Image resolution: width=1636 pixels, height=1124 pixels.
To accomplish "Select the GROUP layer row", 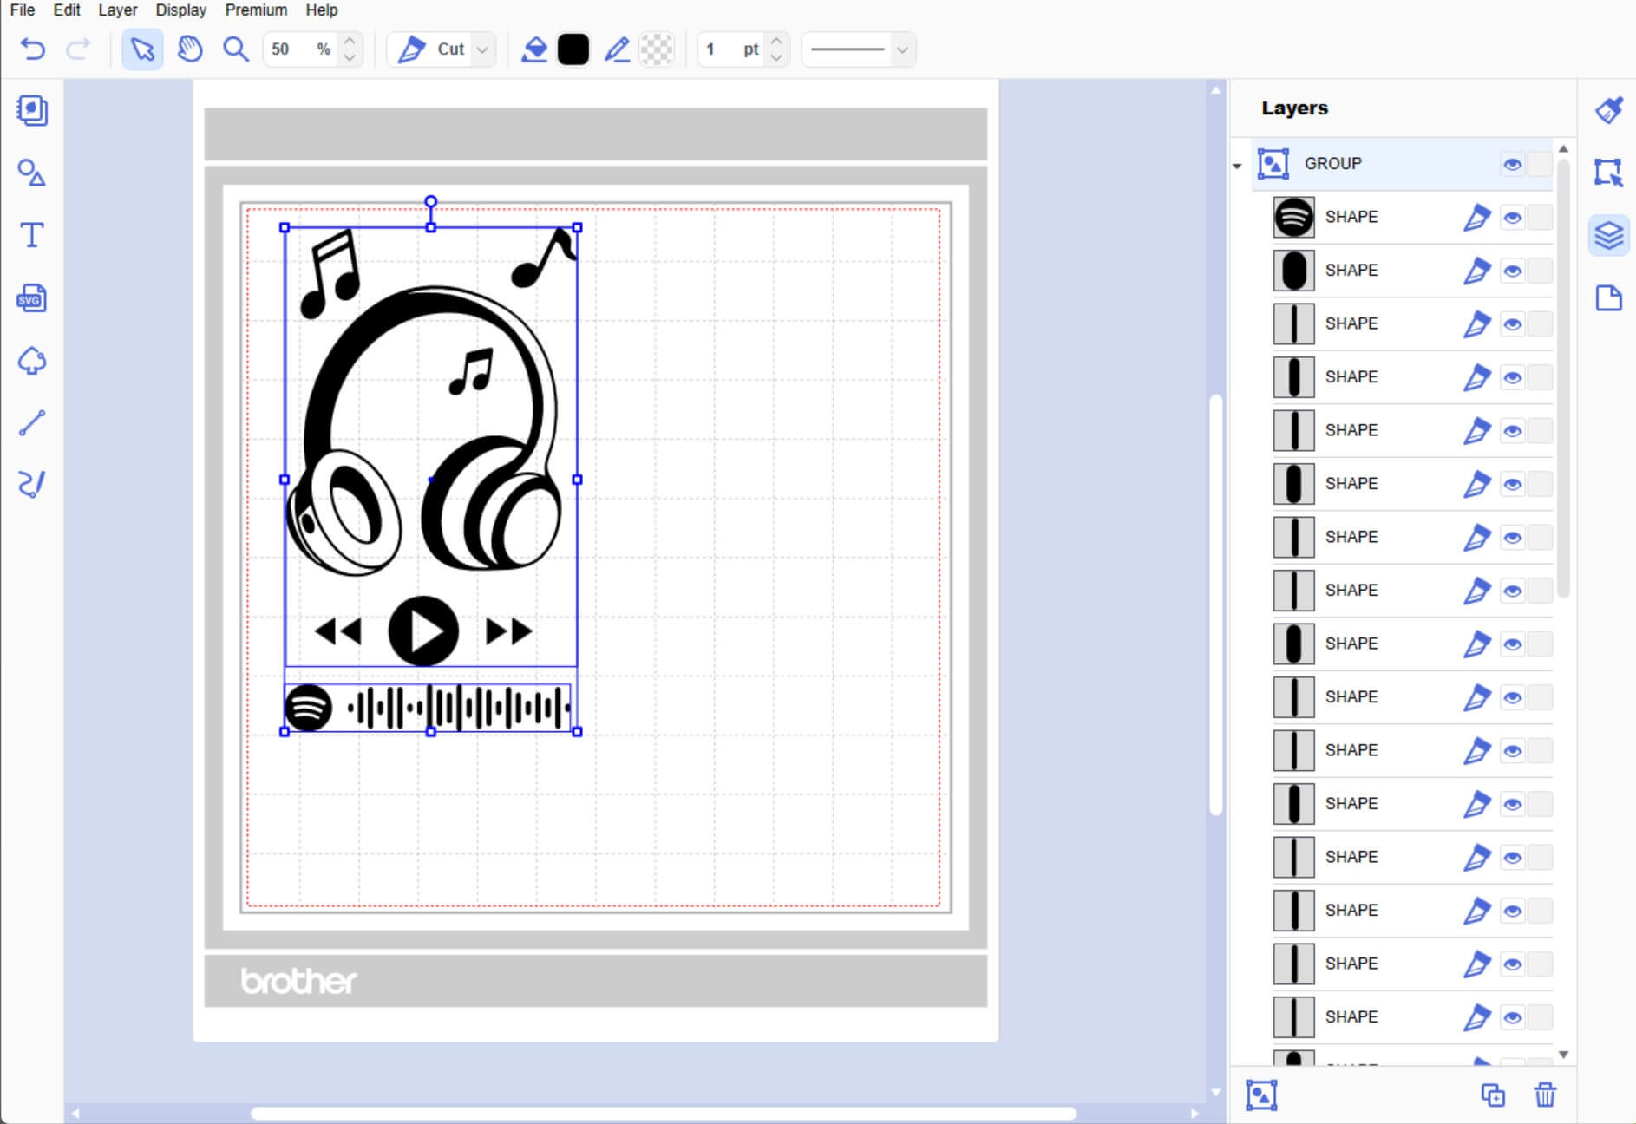I will 1371,164.
